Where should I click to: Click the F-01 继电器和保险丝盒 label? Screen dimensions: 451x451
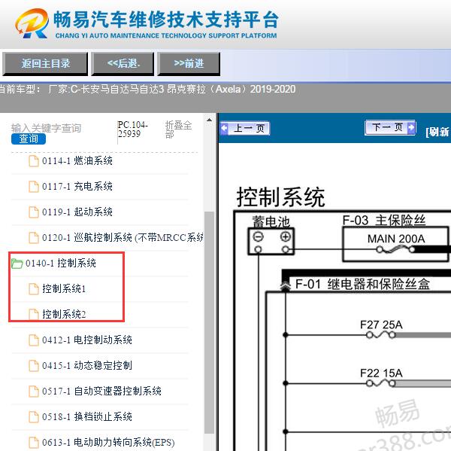click(x=362, y=284)
